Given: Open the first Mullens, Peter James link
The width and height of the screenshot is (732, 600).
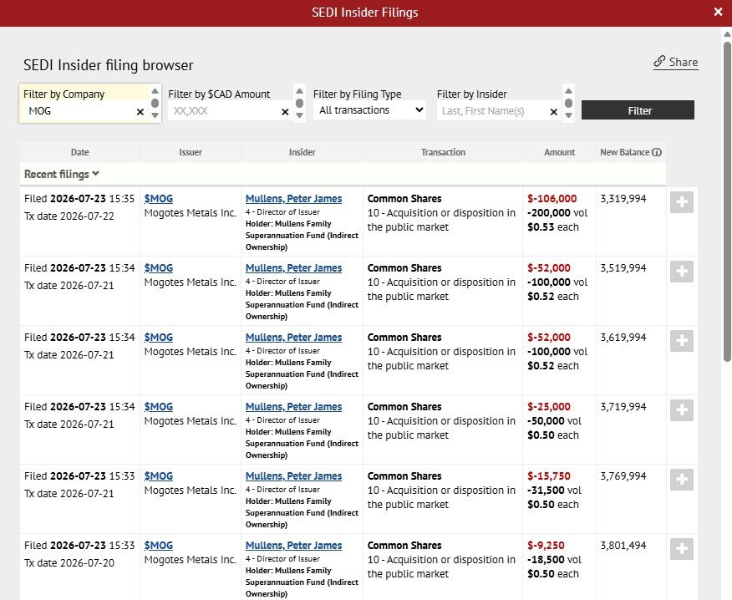Looking at the screenshot, I should 293,198.
